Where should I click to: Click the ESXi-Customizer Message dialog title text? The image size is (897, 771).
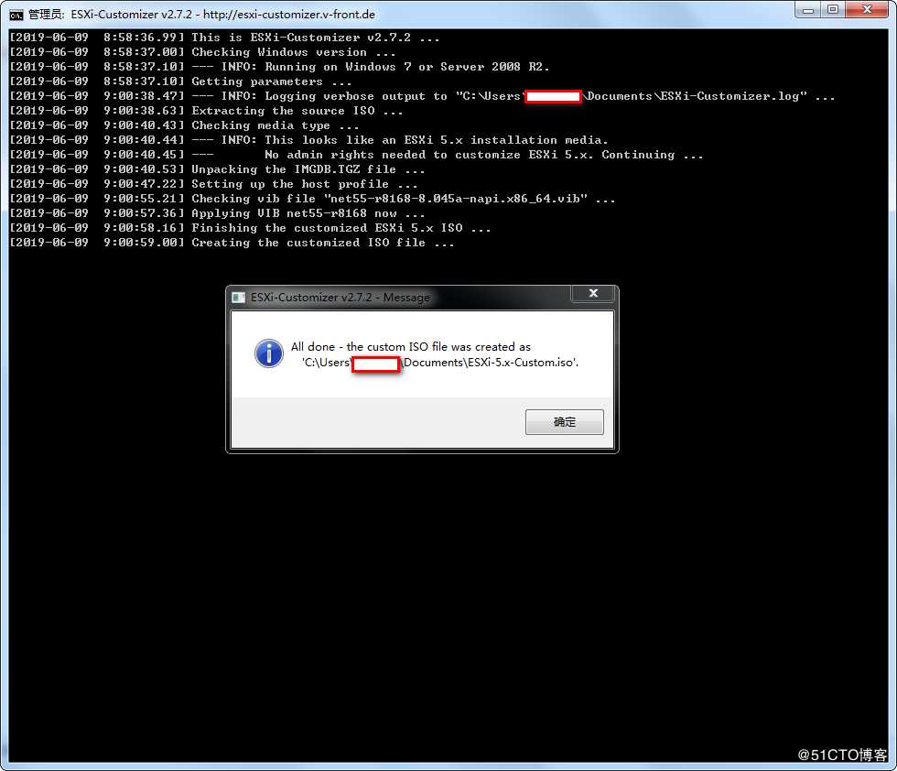(340, 297)
